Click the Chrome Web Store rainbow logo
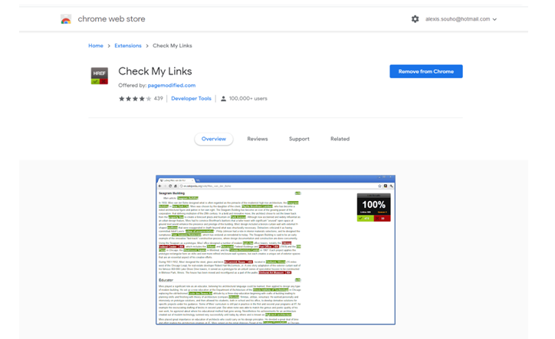Image resolution: width=555 pixels, height=339 pixels. pos(66,19)
